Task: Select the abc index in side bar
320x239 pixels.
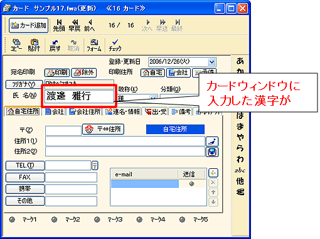Action: coord(240,170)
